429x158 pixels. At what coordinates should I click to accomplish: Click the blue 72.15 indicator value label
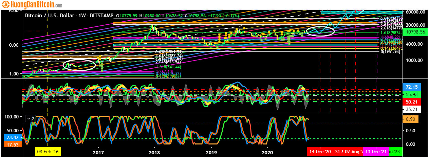[412, 86]
